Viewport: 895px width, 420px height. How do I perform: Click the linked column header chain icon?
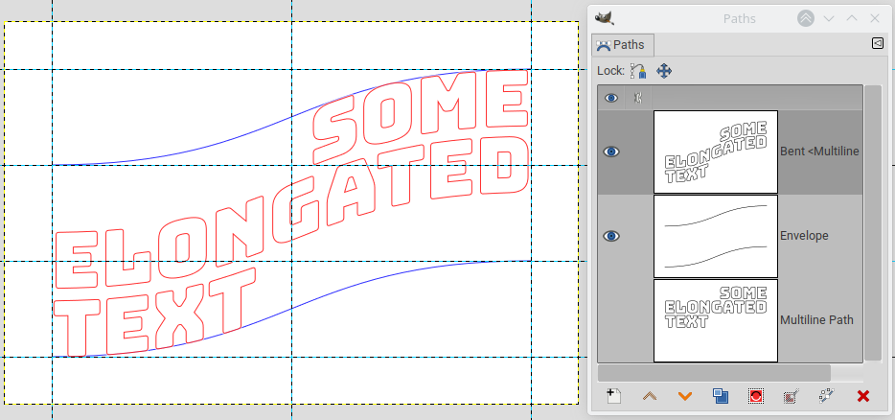pos(636,98)
